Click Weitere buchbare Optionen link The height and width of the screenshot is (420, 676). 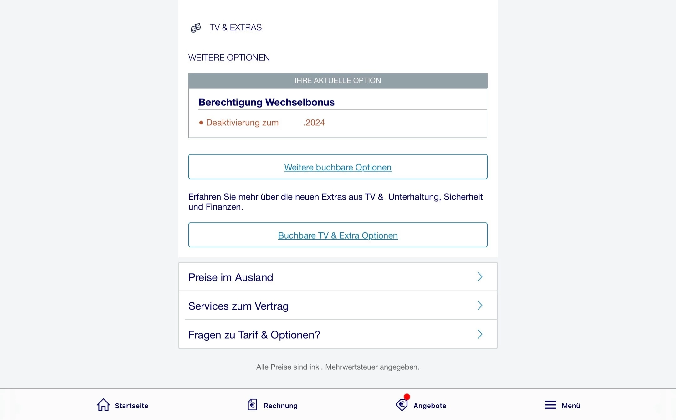point(338,167)
